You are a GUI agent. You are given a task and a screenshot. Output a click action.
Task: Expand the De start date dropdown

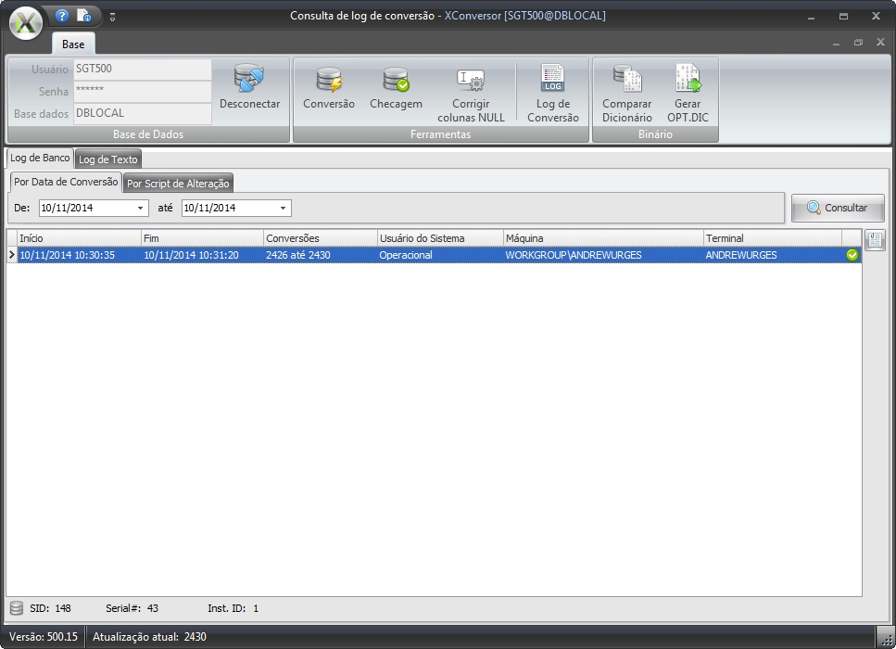coord(141,209)
